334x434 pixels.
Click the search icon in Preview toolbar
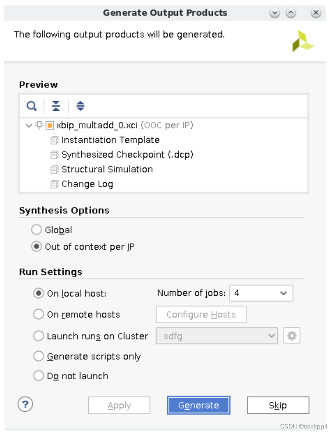pyautogui.click(x=31, y=107)
